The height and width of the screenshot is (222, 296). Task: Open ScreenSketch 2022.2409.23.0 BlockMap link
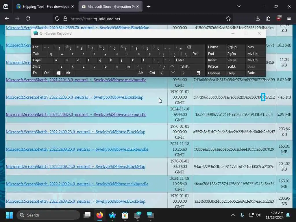[75, 132]
